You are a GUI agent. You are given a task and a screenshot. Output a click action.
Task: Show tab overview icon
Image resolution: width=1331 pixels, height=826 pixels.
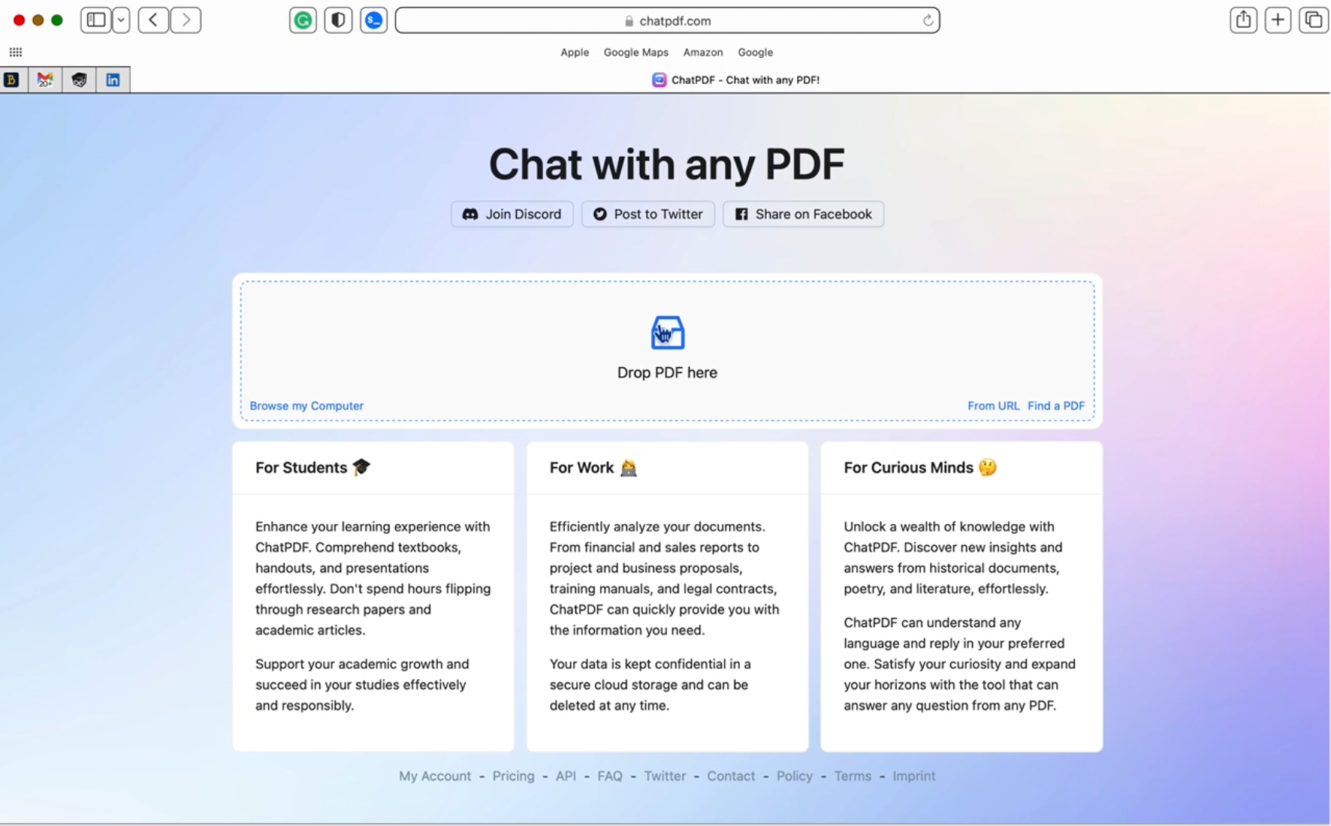pyautogui.click(x=1313, y=20)
